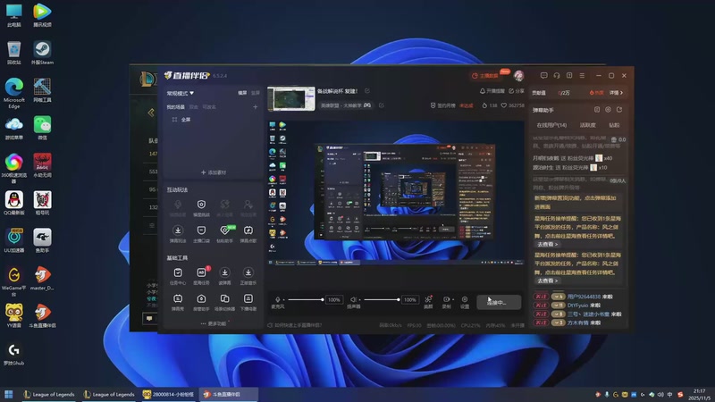Open the 正版音乐 tool

tap(248, 276)
